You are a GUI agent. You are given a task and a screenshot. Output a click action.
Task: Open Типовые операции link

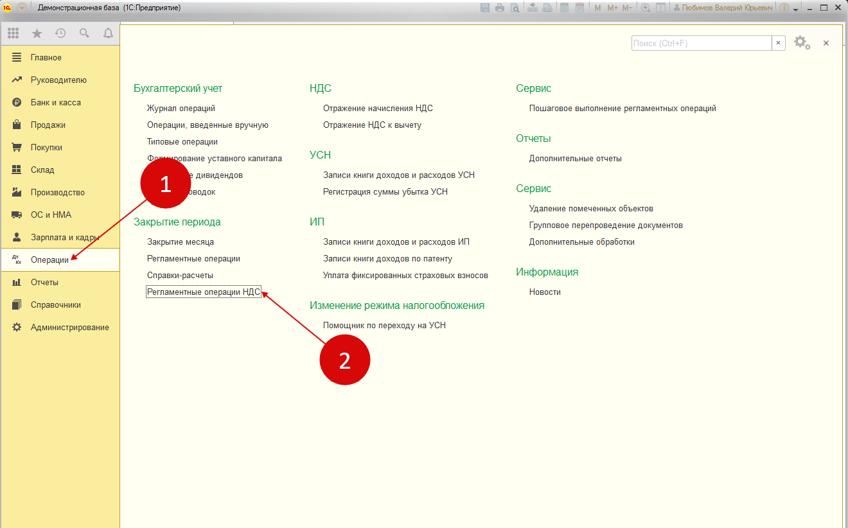(182, 142)
